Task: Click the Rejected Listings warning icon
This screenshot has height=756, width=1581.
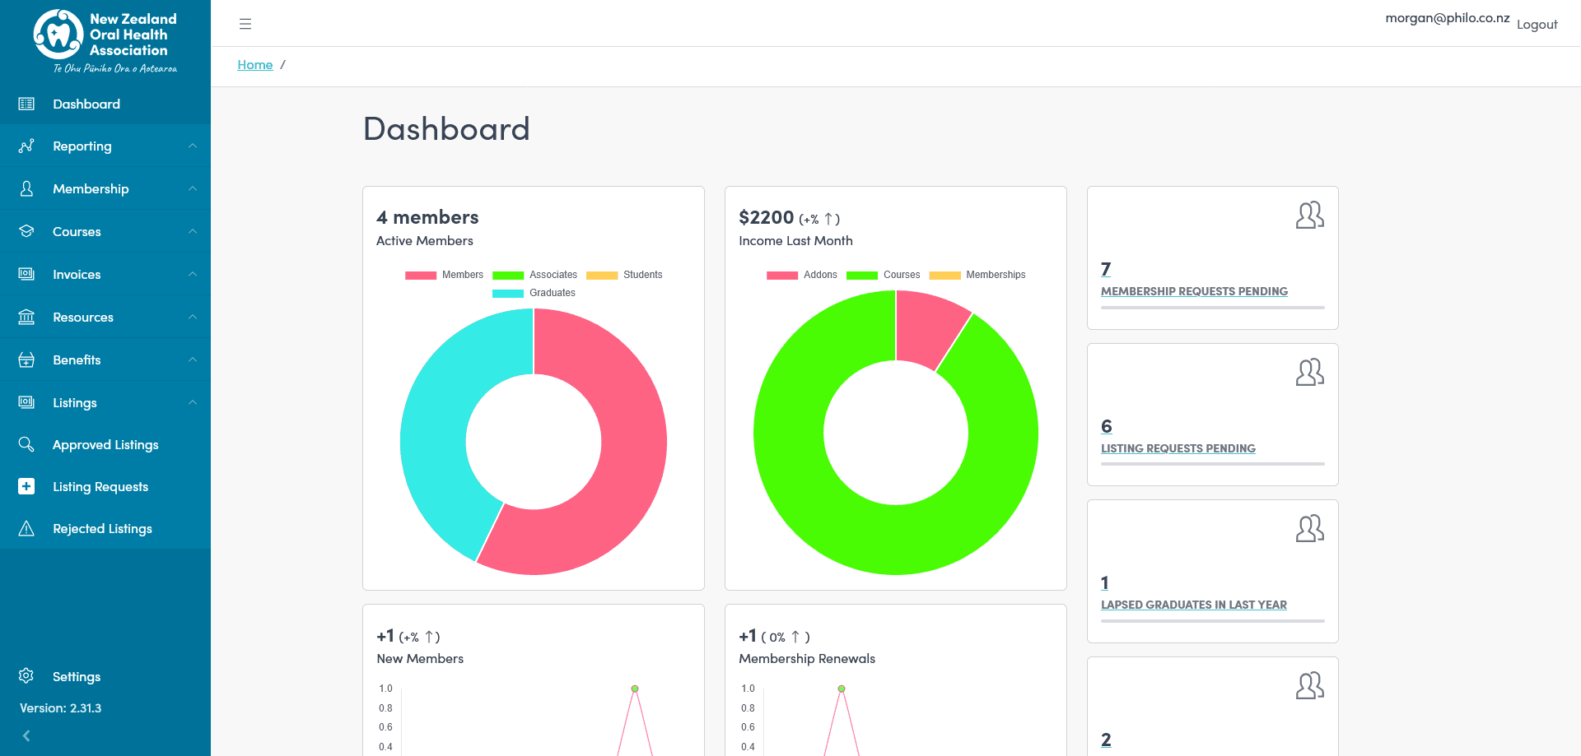Action: click(x=26, y=528)
